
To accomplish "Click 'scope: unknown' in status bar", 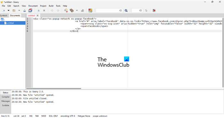I will click(100, 116).
